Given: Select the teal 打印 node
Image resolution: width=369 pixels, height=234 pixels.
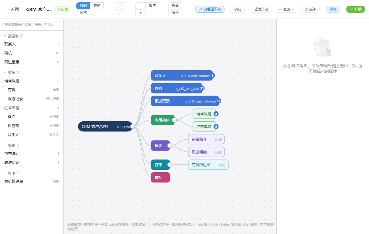Looking at the screenshot, I should [x=160, y=165].
